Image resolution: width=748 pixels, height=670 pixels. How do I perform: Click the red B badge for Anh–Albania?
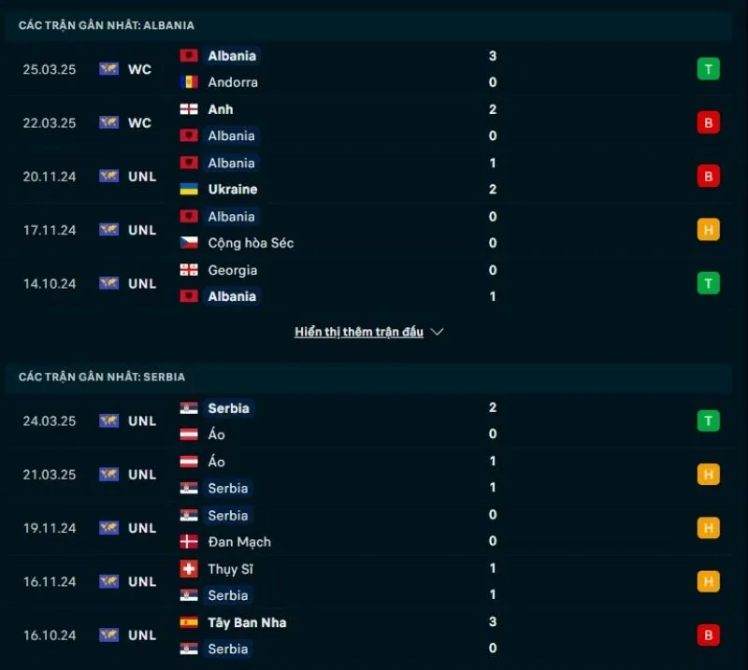click(x=708, y=122)
